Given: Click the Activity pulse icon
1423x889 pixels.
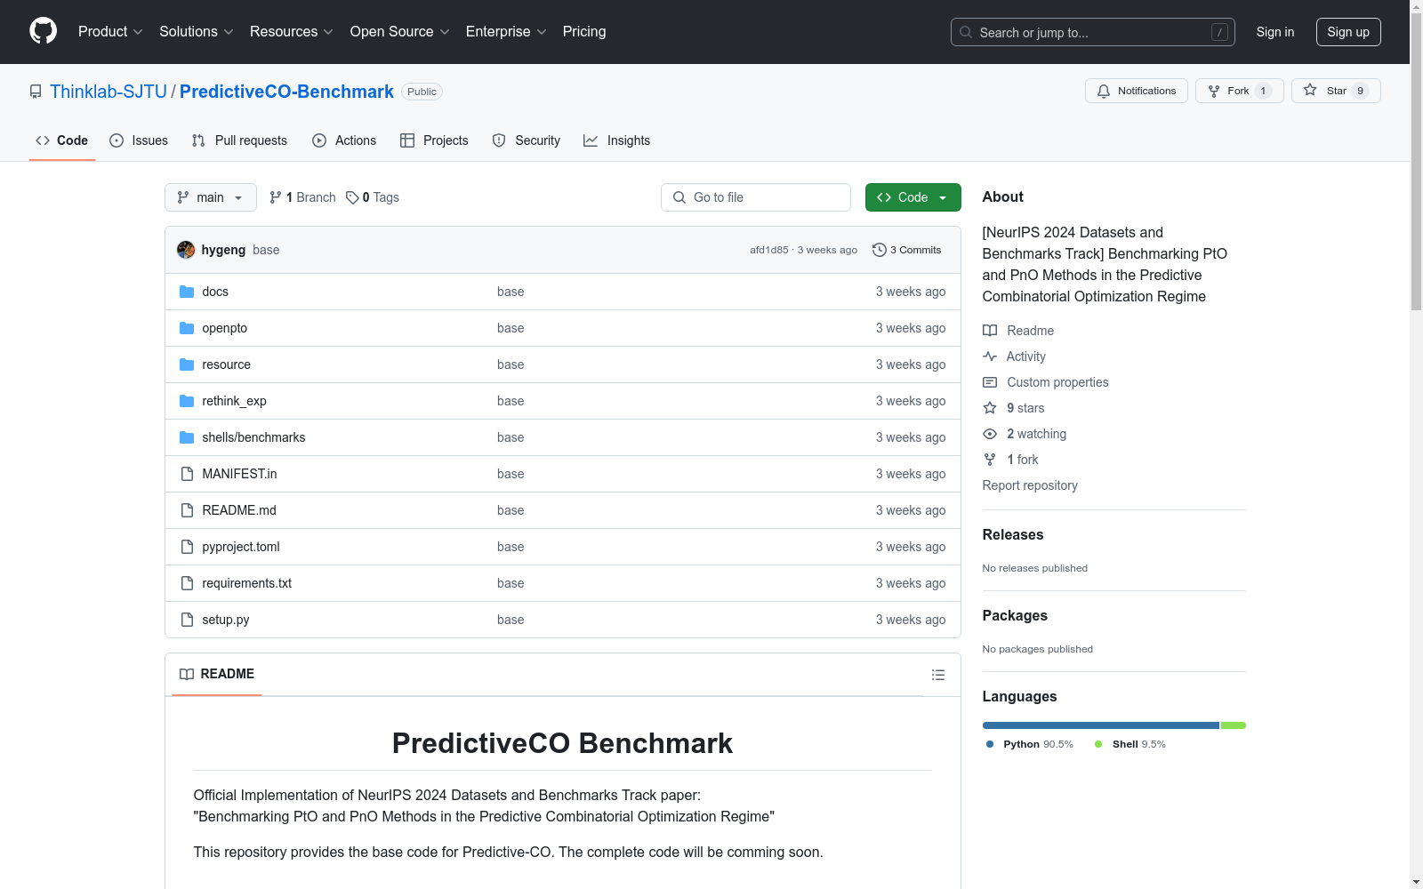Looking at the screenshot, I should (x=990, y=356).
